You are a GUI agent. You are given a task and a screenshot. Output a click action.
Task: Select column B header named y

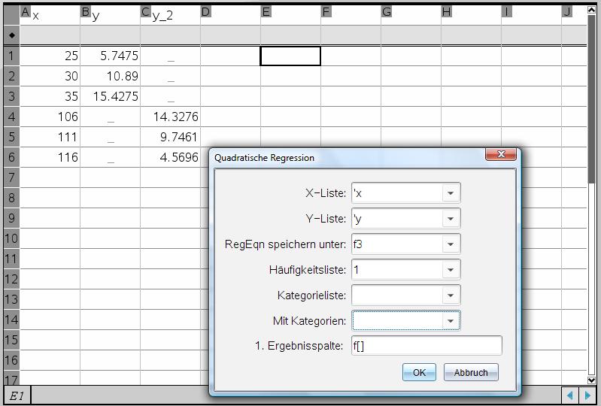[110, 14]
